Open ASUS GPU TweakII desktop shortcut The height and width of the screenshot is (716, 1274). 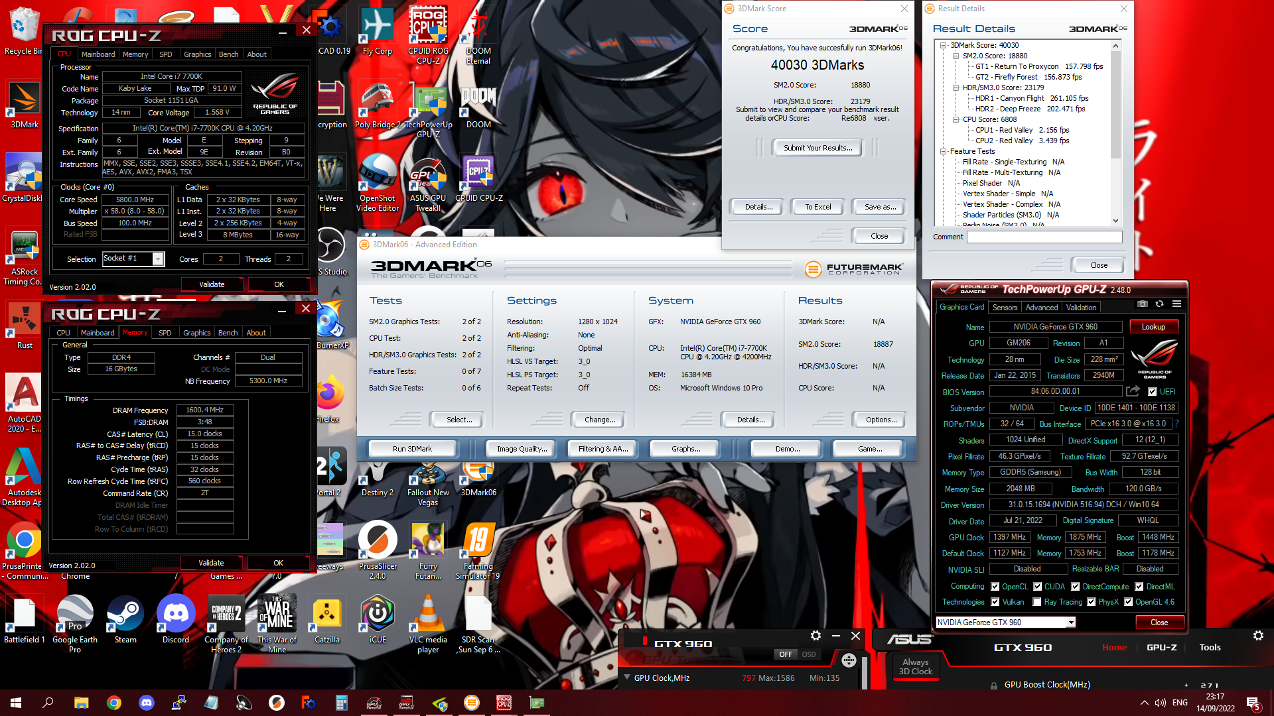pyautogui.click(x=428, y=183)
